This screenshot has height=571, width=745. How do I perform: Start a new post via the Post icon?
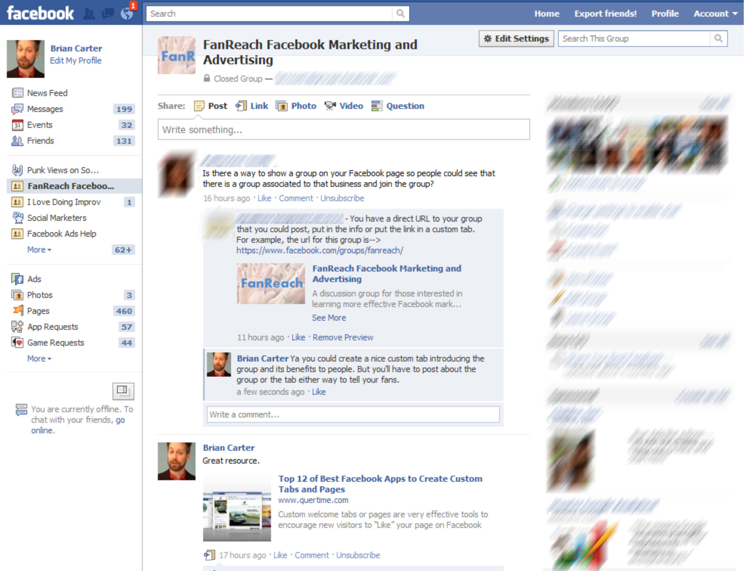click(199, 106)
